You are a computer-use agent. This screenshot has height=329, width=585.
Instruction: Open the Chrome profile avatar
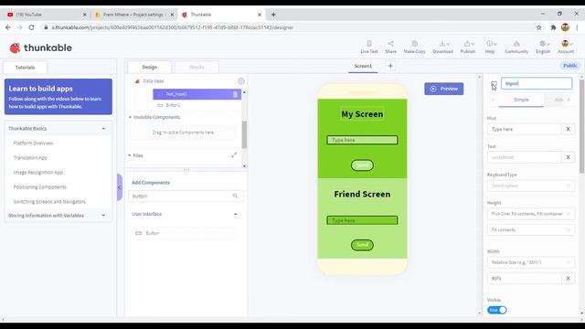pyautogui.click(x=565, y=27)
